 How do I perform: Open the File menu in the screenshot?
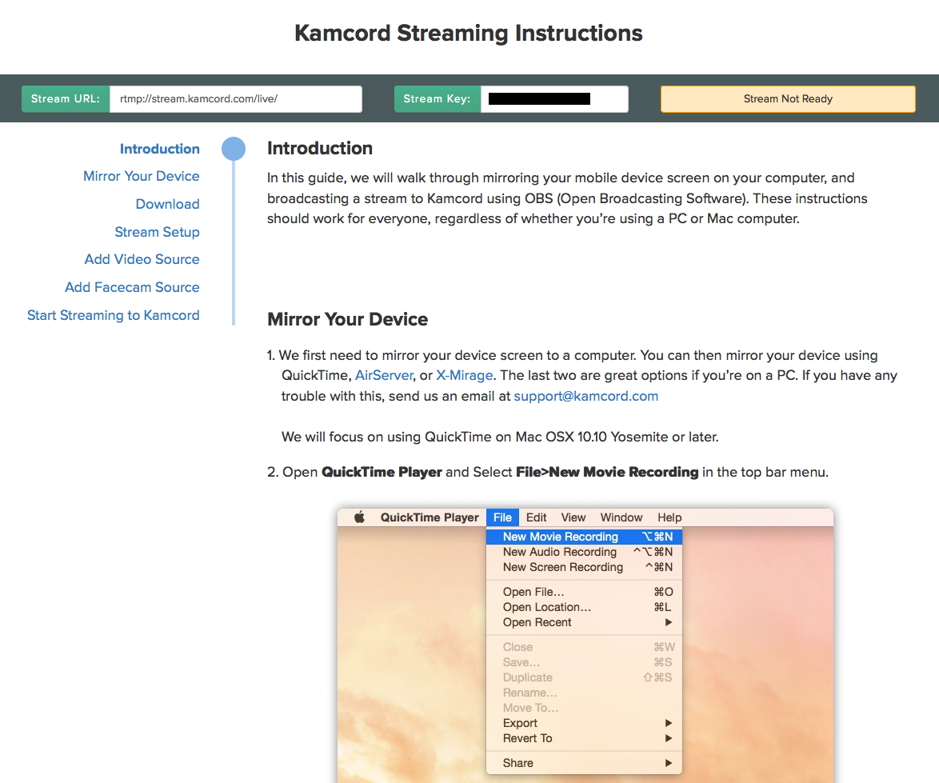point(502,517)
